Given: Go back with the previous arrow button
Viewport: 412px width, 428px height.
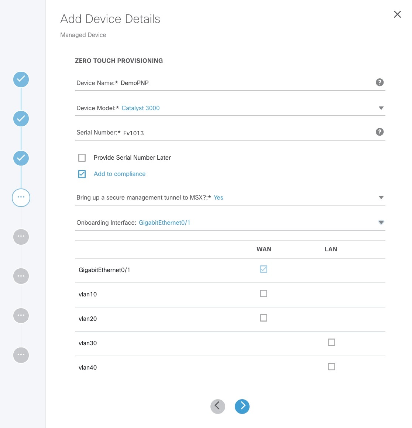Looking at the screenshot, I should [x=218, y=406].
